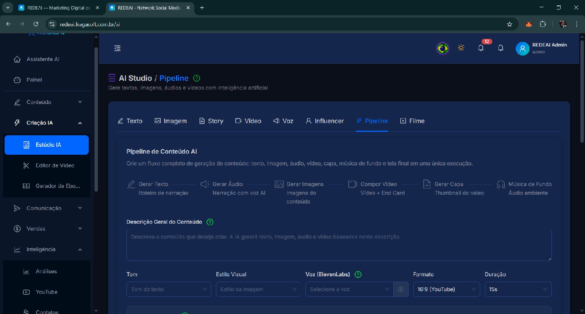Viewport: 585px width, 314px height.
Task: Play voice preview button beside voice selector
Action: pos(401,289)
